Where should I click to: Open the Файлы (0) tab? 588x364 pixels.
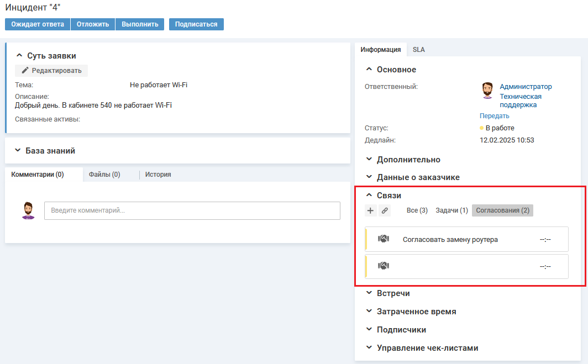(104, 175)
